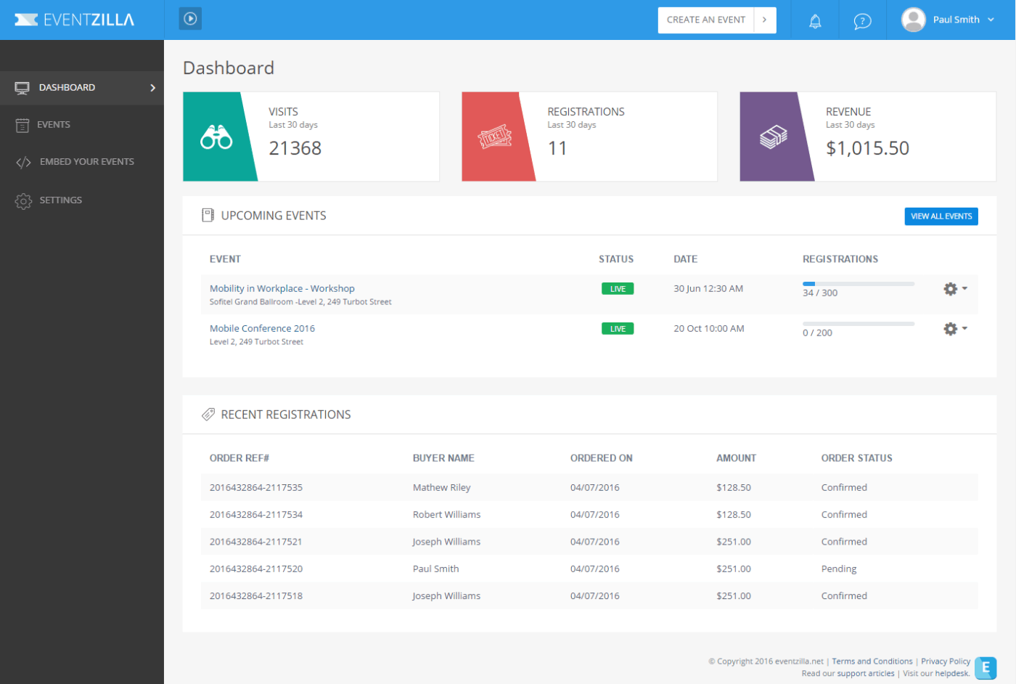This screenshot has height=684, width=1016.
Task: Click the Eventzilla logo
Action: [x=73, y=19]
